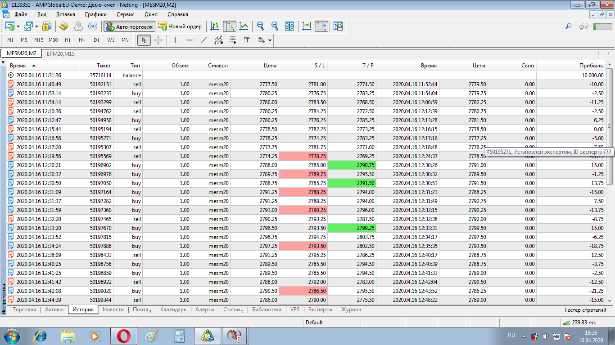This screenshot has width=615, height=345.
Task: Zoom out the chart with magnifier minus
Action: 275,27
